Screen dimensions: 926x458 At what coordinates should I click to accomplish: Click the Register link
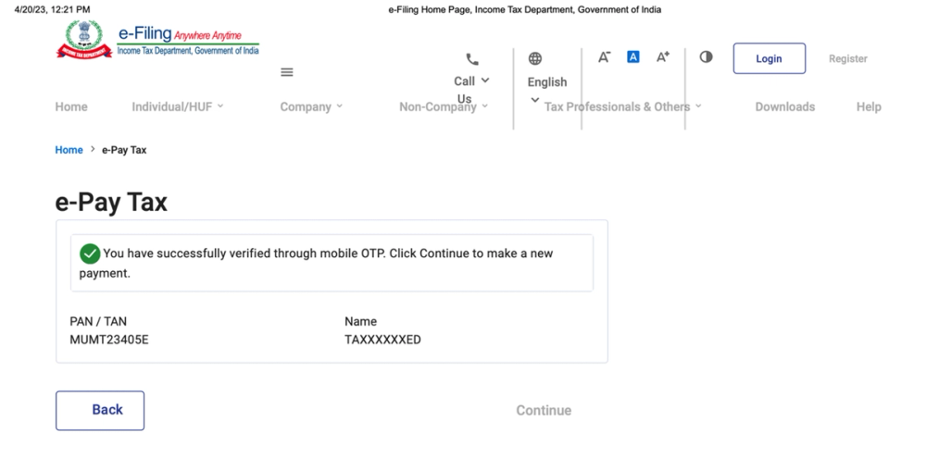(847, 58)
